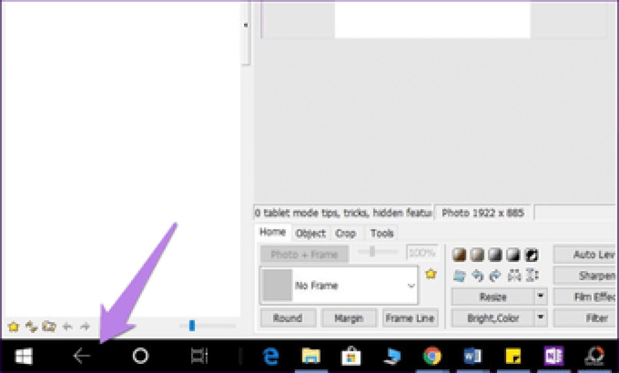Click the Resize button
The width and height of the screenshot is (619, 373).
492,297
